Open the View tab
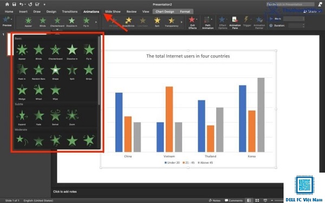The width and height of the screenshot is (325, 203). (x=146, y=11)
